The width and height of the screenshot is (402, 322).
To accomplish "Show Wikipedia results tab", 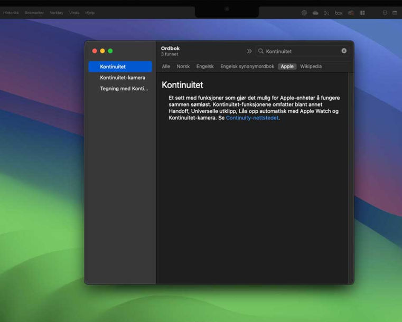I will tap(311, 67).
